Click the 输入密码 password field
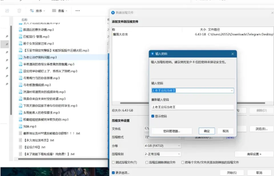 tap(192, 91)
